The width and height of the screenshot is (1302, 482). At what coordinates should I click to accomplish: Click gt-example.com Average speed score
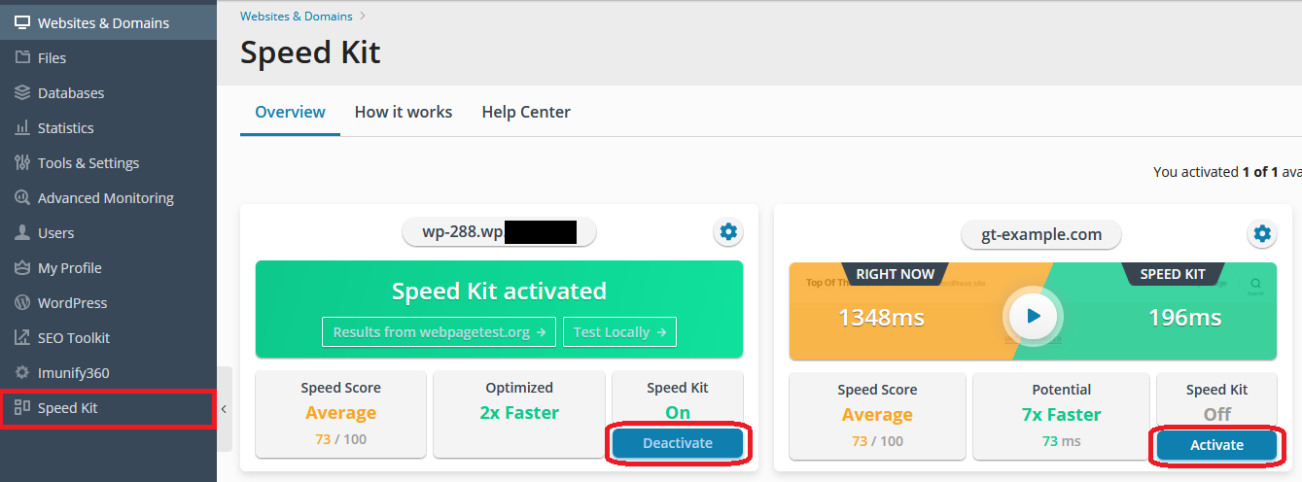coord(877,415)
